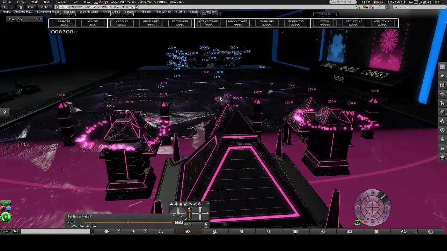Click the camera stream icon in the status bar
The width and height of the screenshot is (447, 251).
pos(411,2)
